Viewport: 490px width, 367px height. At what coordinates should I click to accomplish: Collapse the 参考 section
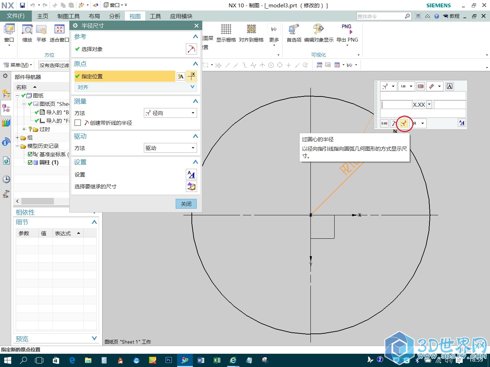point(195,36)
